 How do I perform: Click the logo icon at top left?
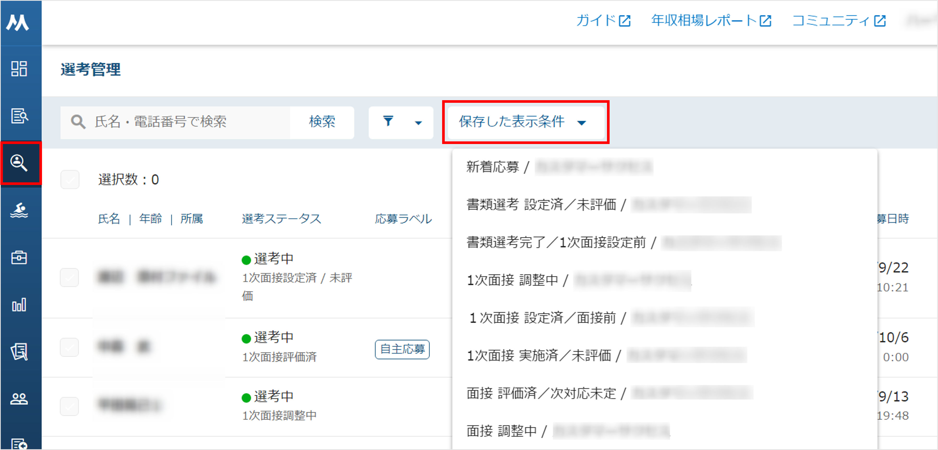(17, 23)
